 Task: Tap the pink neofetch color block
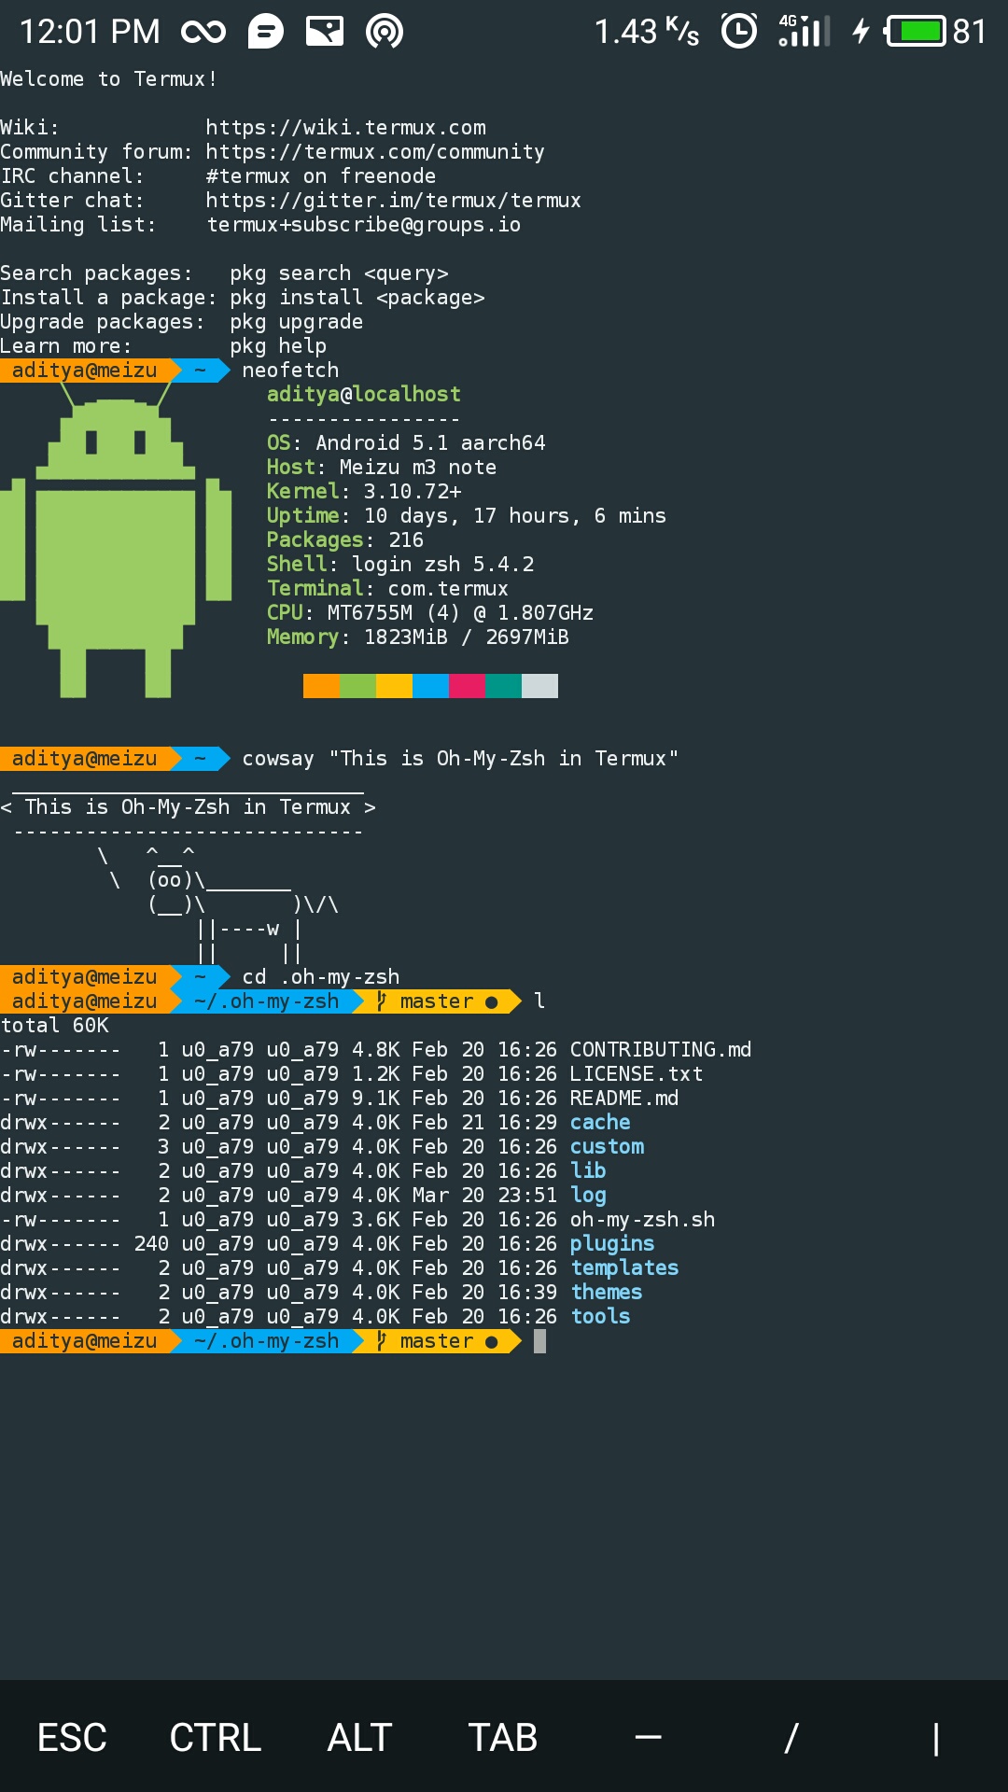click(x=467, y=686)
